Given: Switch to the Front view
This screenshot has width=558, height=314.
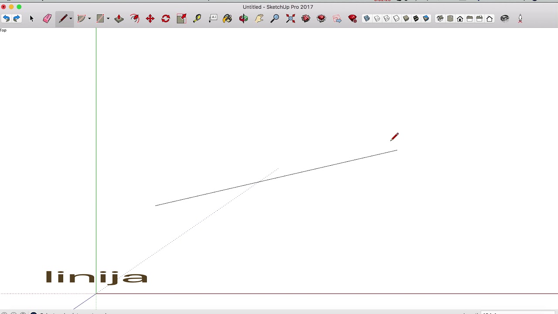Looking at the screenshot, I should [460, 18].
